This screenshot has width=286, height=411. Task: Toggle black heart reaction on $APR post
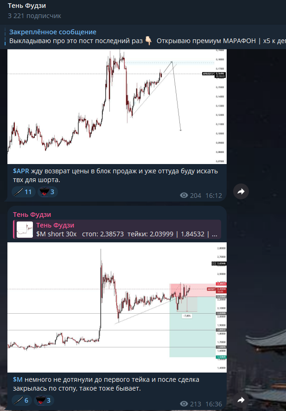[47, 192]
